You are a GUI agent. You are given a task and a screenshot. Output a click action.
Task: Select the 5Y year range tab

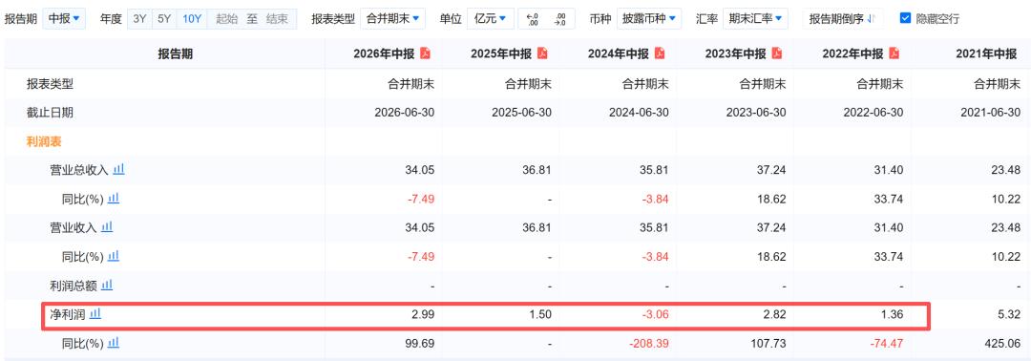(164, 18)
